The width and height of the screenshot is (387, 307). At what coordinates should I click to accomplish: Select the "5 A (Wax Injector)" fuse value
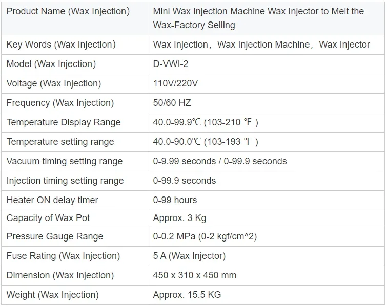pyautogui.click(x=189, y=256)
